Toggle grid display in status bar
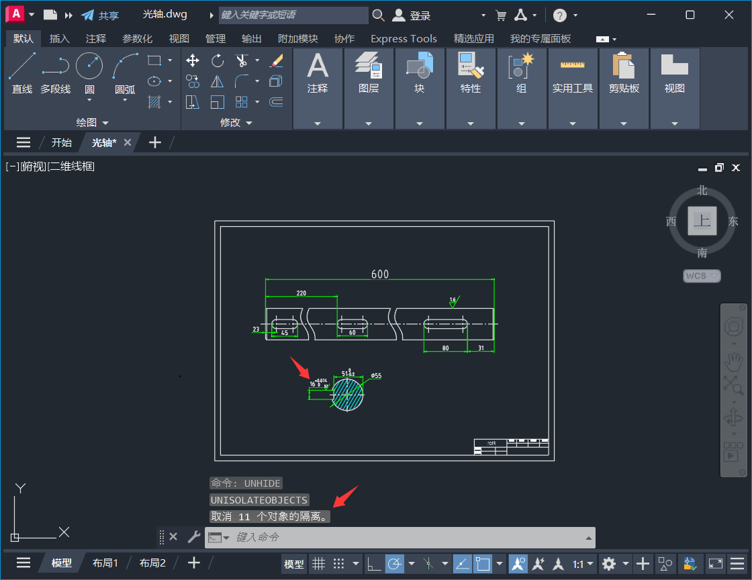The image size is (752, 580). [x=320, y=564]
